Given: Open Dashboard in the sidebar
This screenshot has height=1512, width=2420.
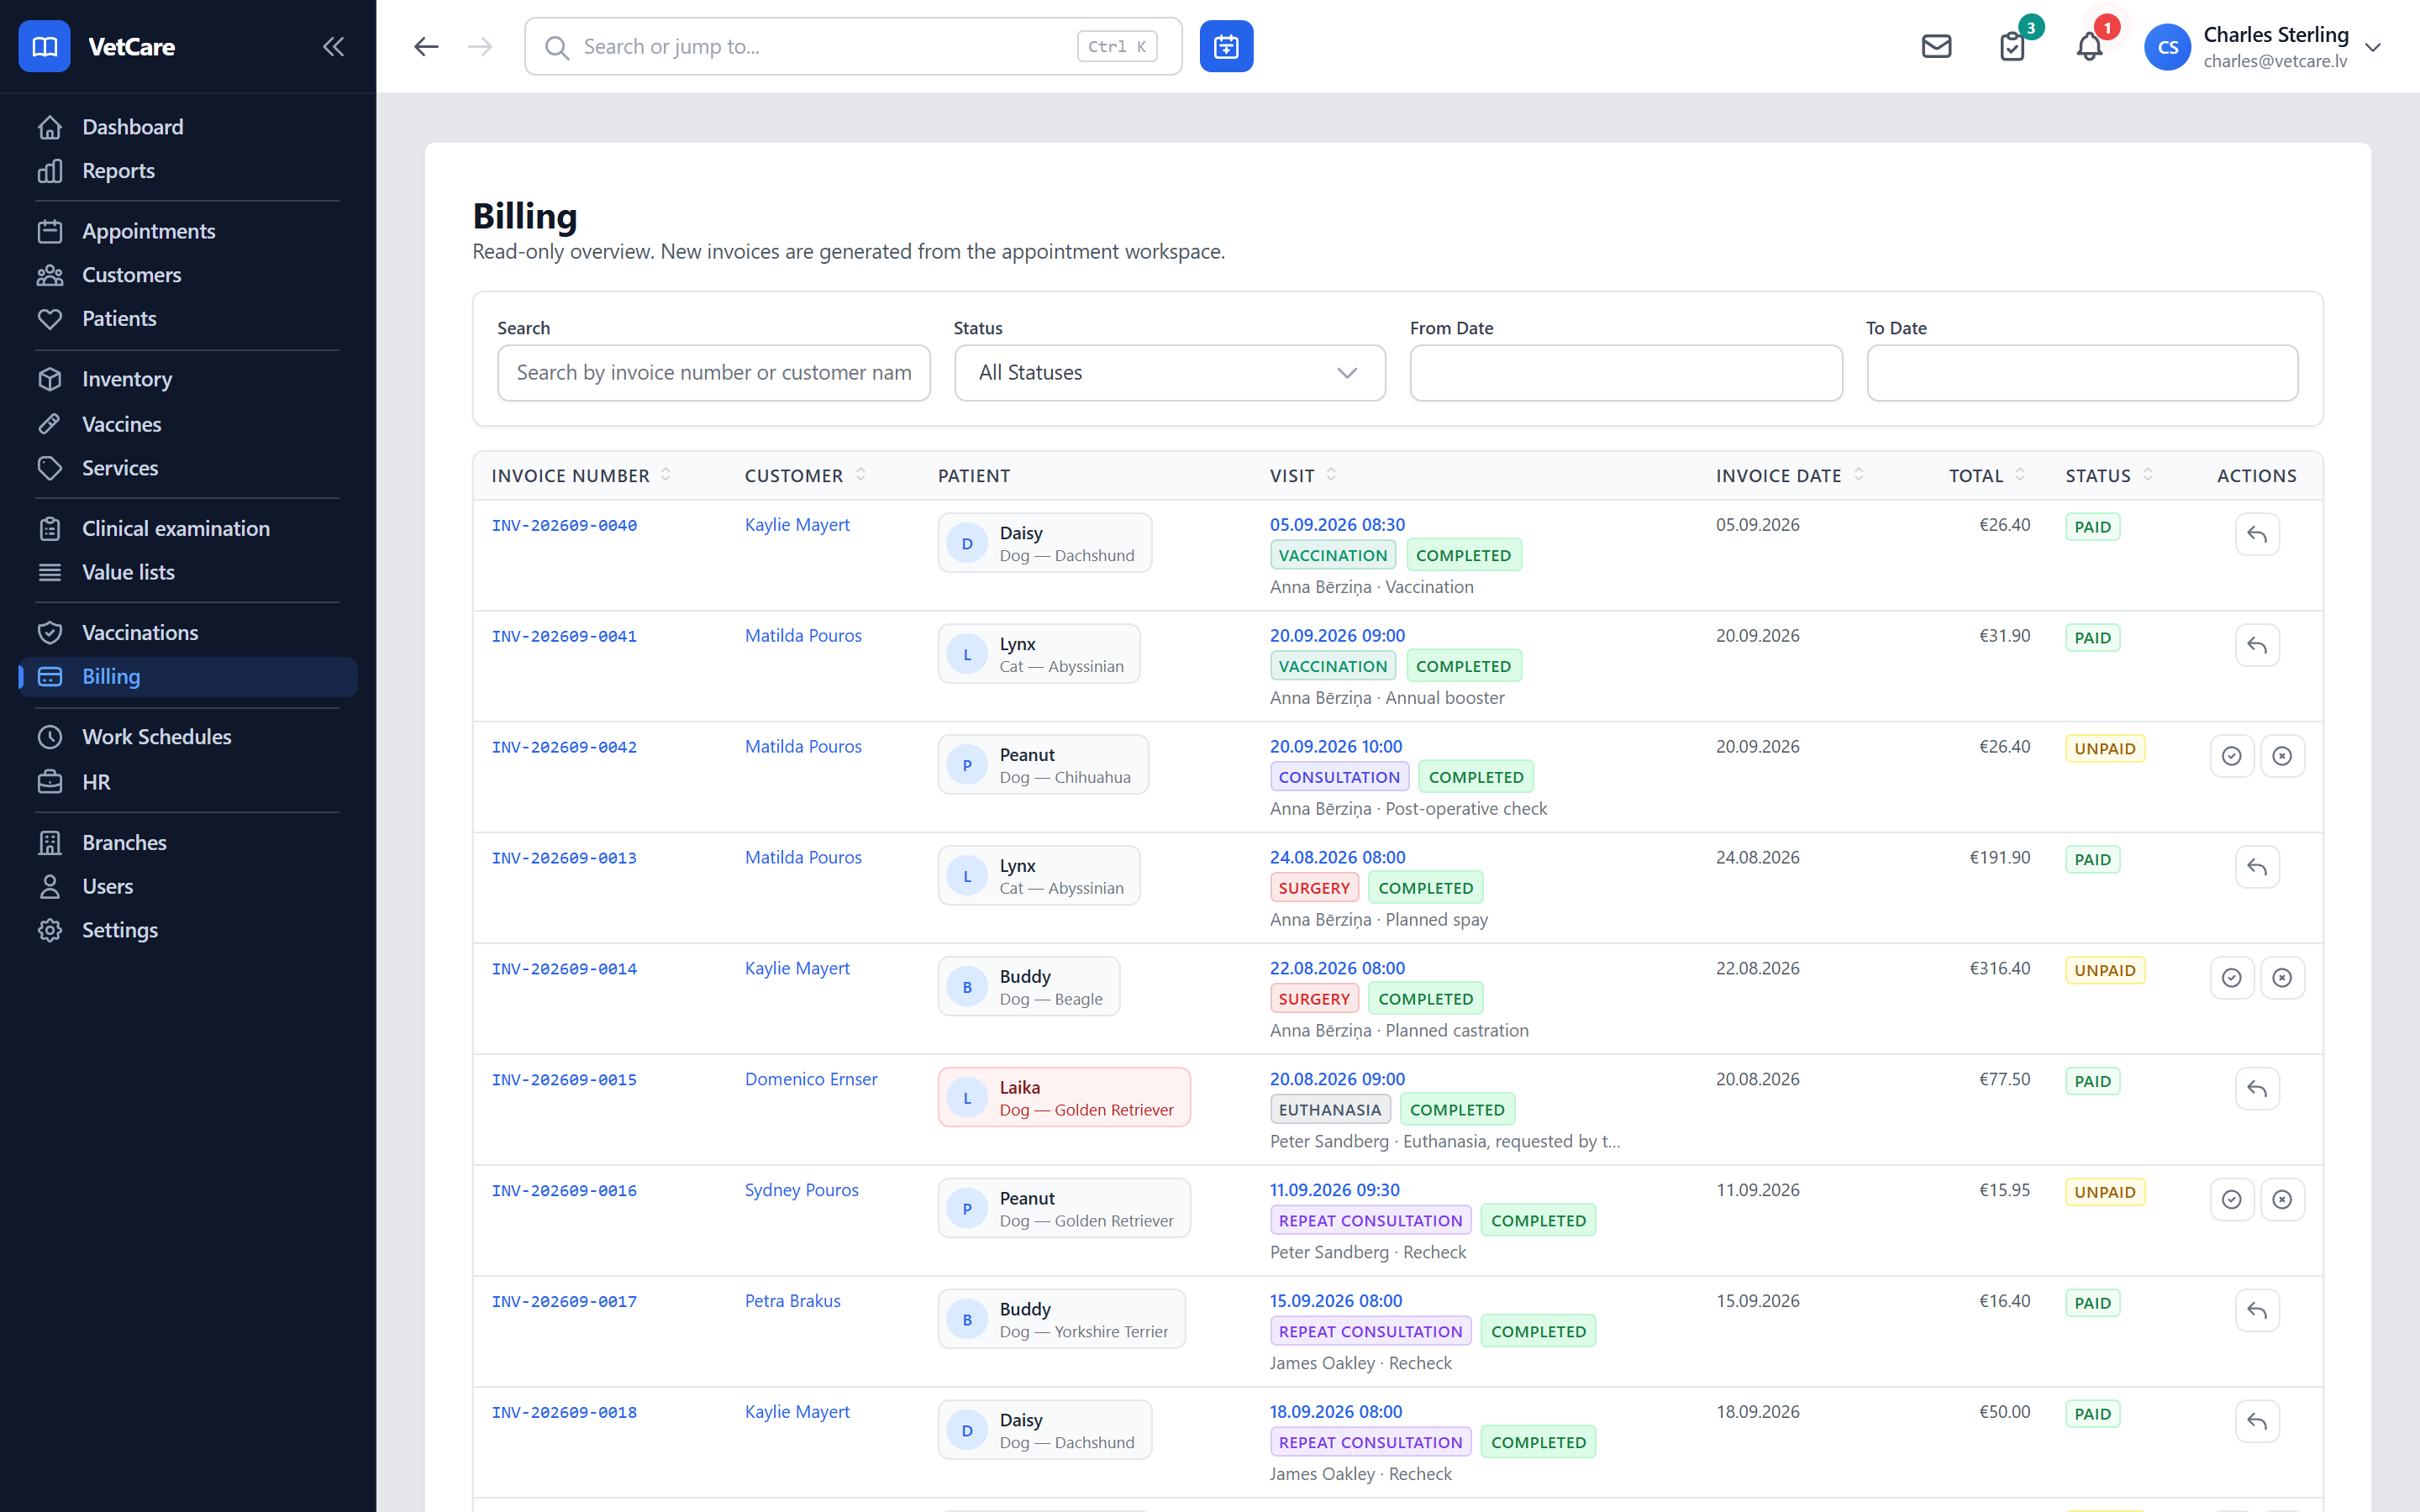Looking at the screenshot, I should [188, 127].
